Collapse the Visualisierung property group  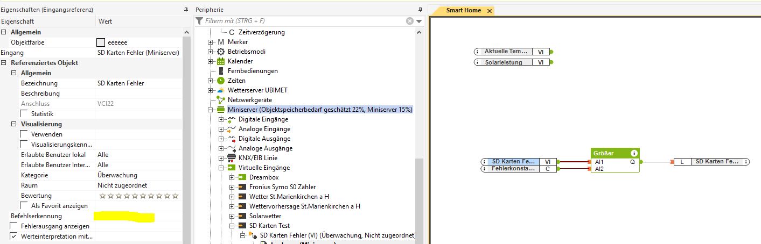[x=13, y=124]
